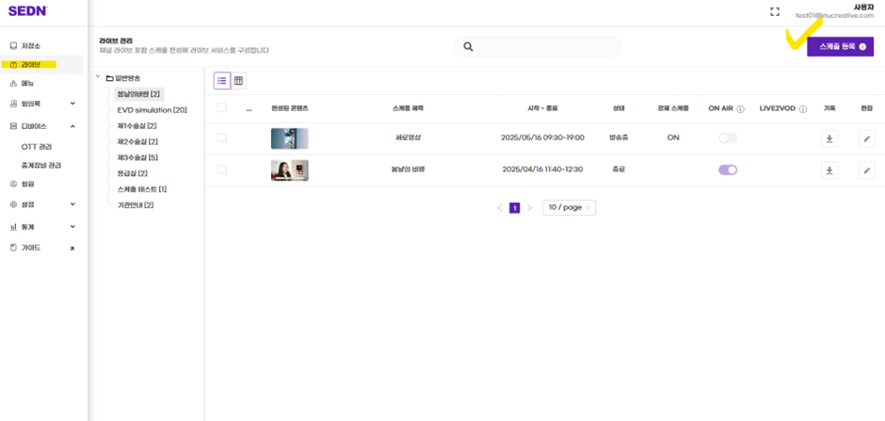
Task: Select page 1 pagination button
Action: tap(514, 208)
